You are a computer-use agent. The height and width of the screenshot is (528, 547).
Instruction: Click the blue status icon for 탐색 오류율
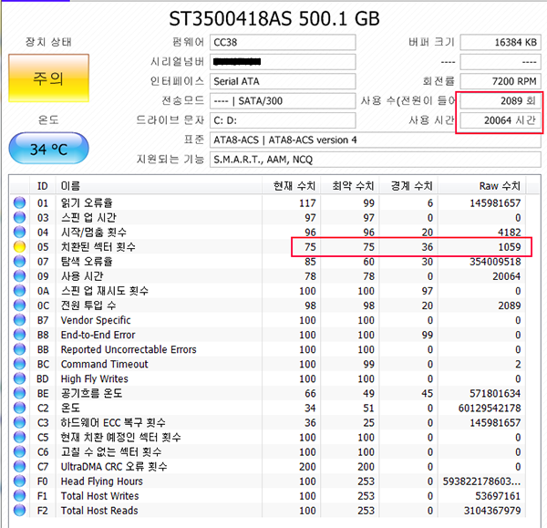tap(19, 262)
